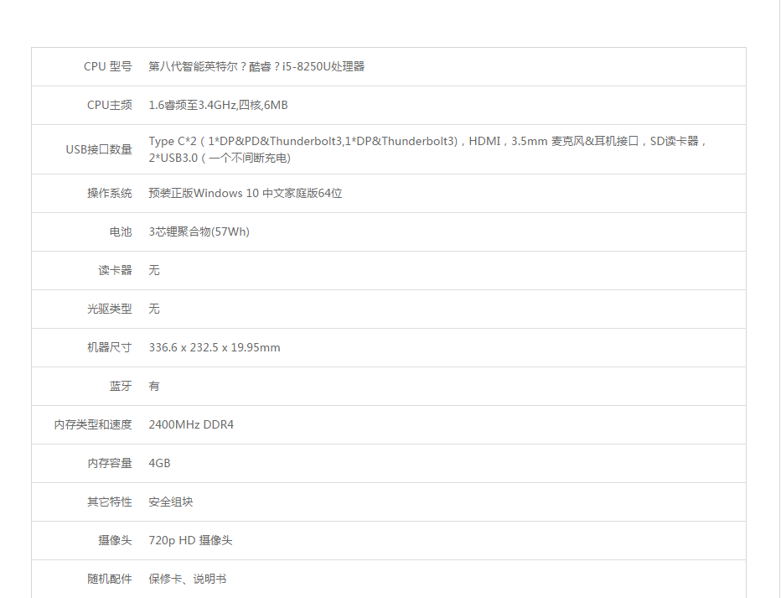Select the 720p HD 摄像头 camera text
The height and width of the screenshot is (598, 781).
click(x=191, y=540)
